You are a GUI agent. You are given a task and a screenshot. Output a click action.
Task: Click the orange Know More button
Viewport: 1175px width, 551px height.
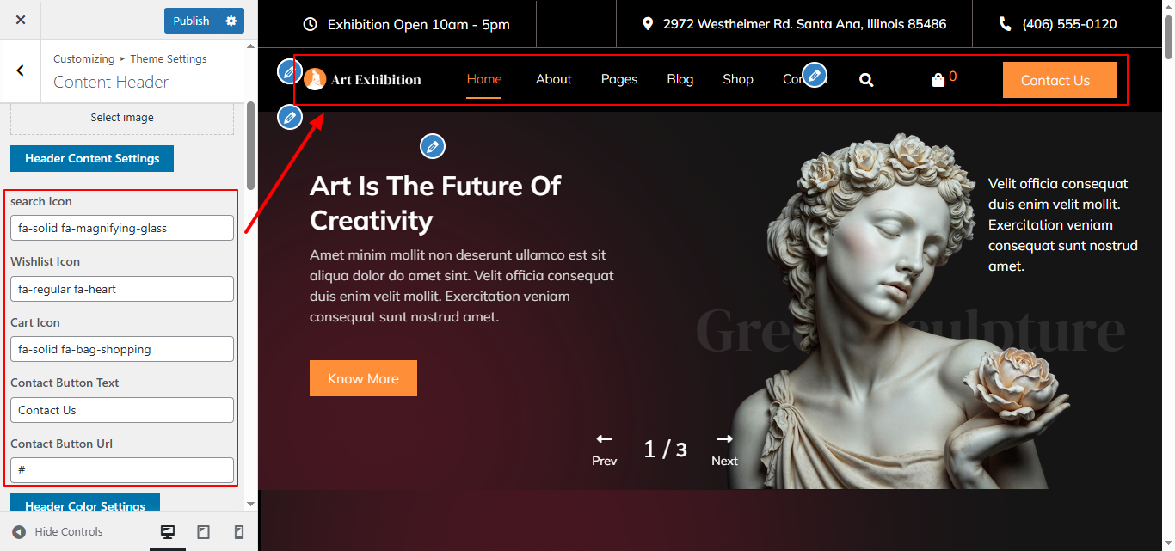tap(363, 378)
